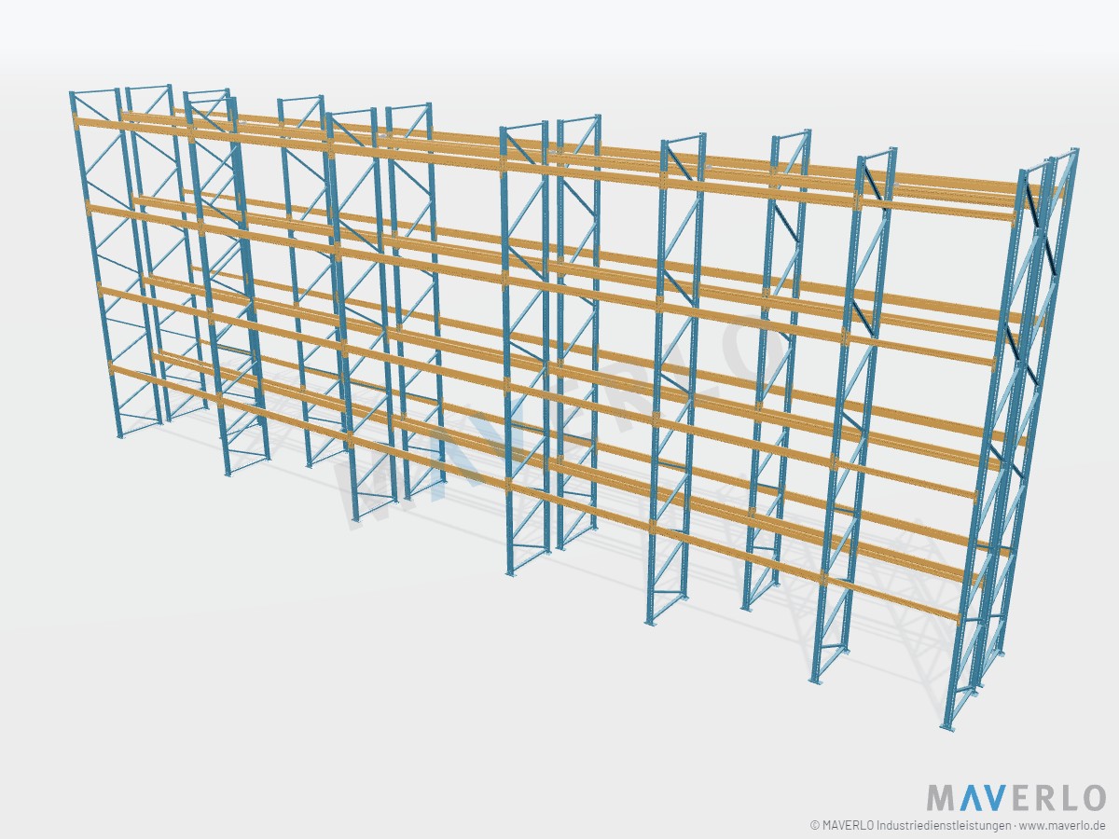Select the base plate of rightmost upright
1119x839 pixels.
click(947, 727)
